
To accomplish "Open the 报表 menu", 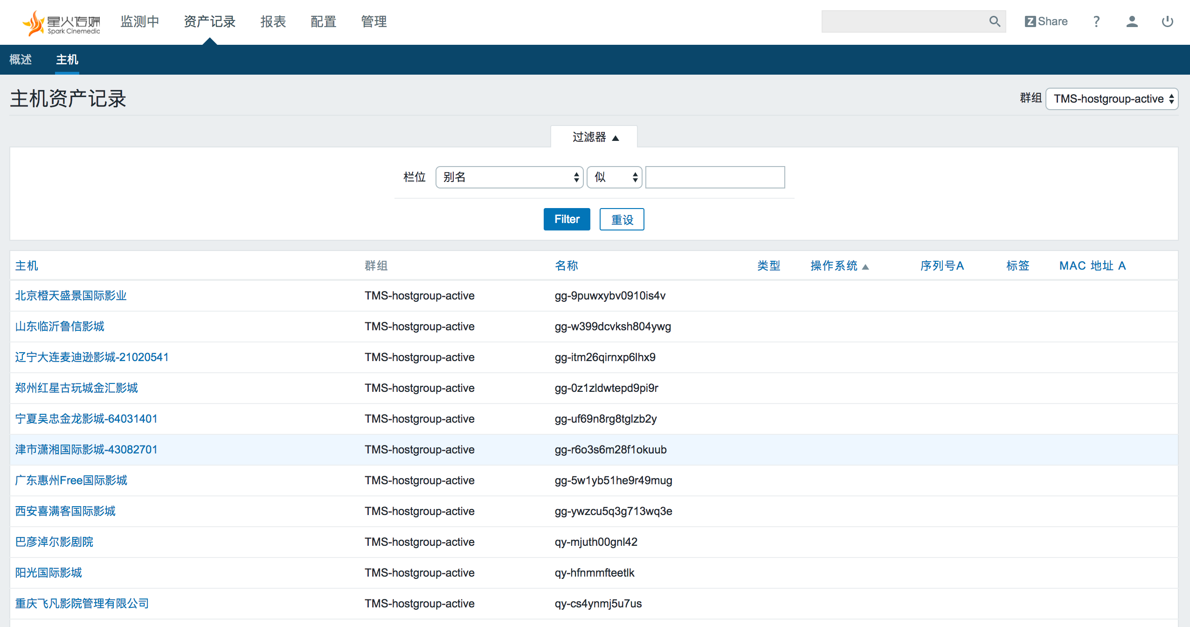I will pyautogui.click(x=273, y=21).
